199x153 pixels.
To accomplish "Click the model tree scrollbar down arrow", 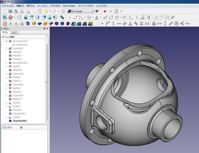I will (47, 122).
